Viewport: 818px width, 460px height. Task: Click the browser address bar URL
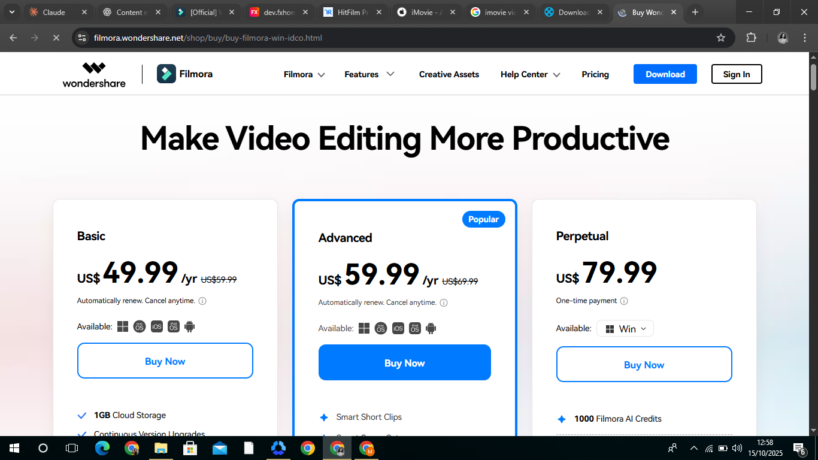click(x=208, y=38)
